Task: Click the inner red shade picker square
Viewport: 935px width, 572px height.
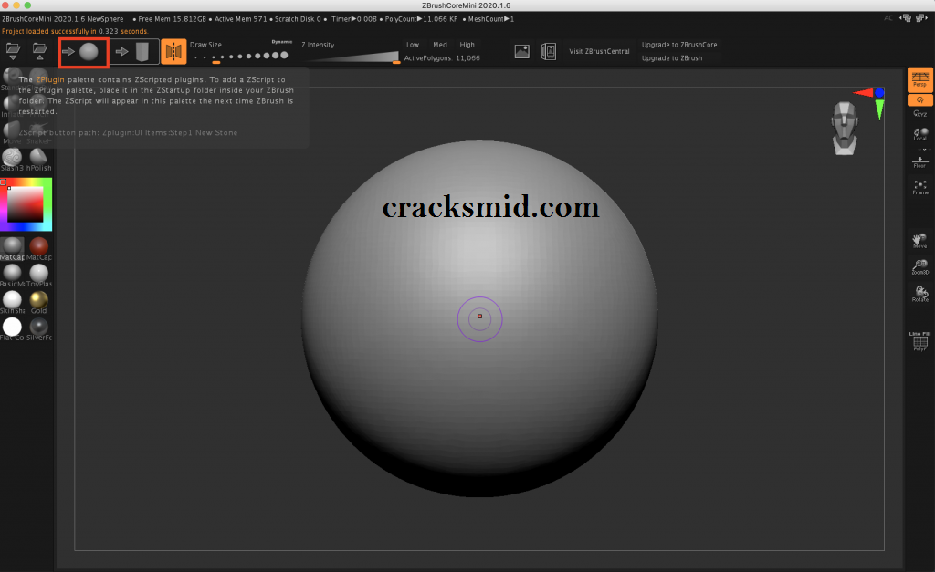Action: click(x=25, y=204)
